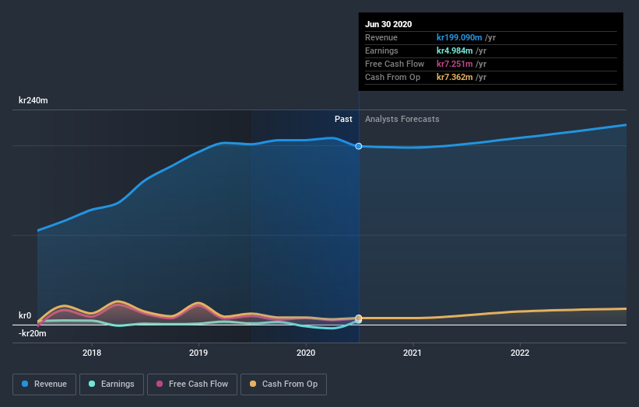Viewport: 639px width, 407px height.
Task: Toggle the Revenue legend button
Action: [44, 384]
